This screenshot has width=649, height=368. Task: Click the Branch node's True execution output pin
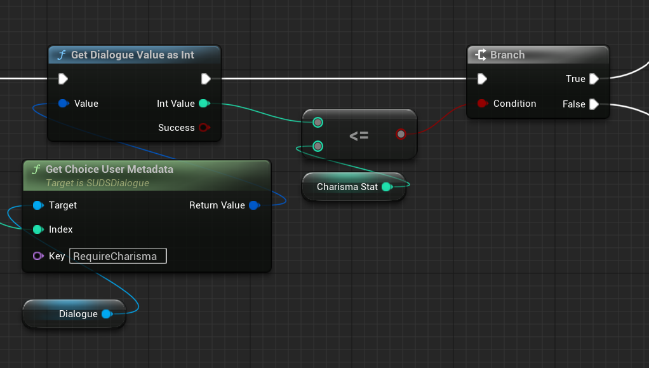click(x=594, y=79)
